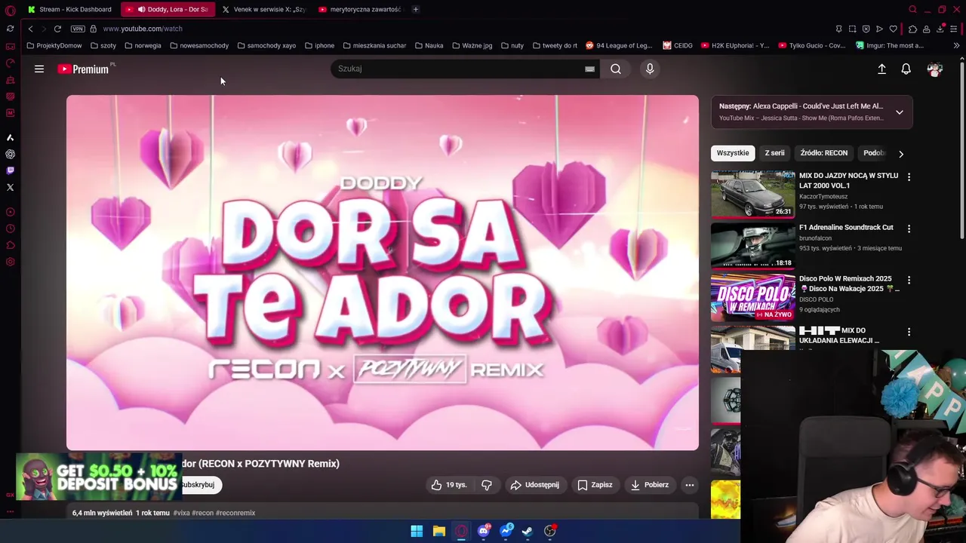
Task: Open a new browser tab with plus
Action: pyautogui.click(x=416, y=9)
